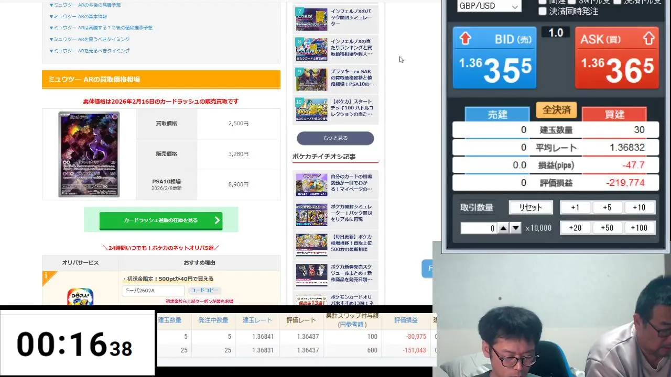Viewport: 671px width, 377px height.
Task: Select the 売建 tab
Action: (x=497, y=114)
